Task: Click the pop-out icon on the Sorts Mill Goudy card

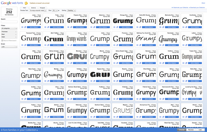Action: click(140, 27)
